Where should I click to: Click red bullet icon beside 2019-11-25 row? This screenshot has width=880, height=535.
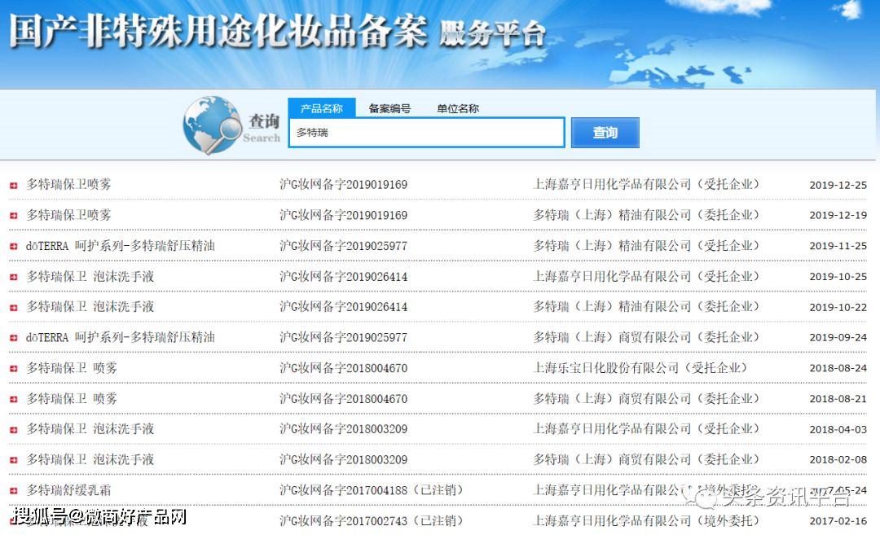click(x=14, y=246)
